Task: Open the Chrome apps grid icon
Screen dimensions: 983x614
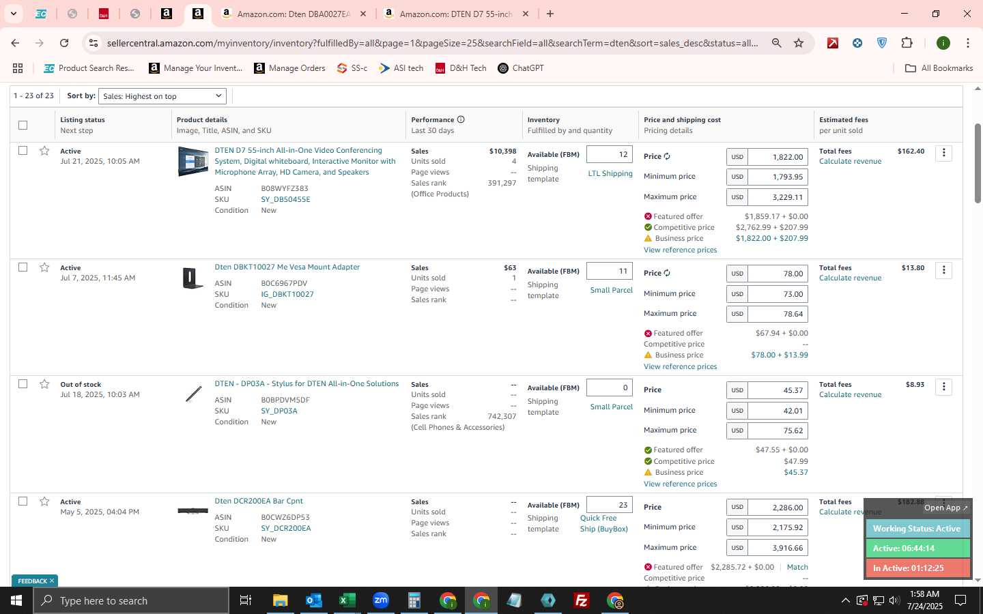Action: [x=18, y=68]
